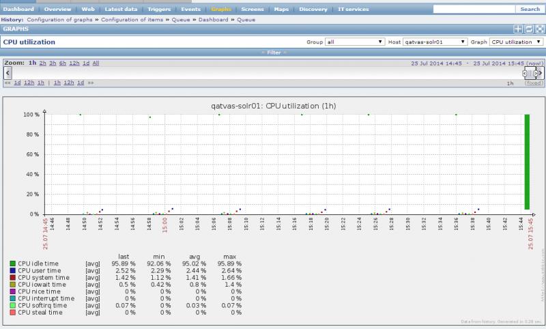Open the Maps menu item
This screenshot has width=546, height=329.
[281, 9]
